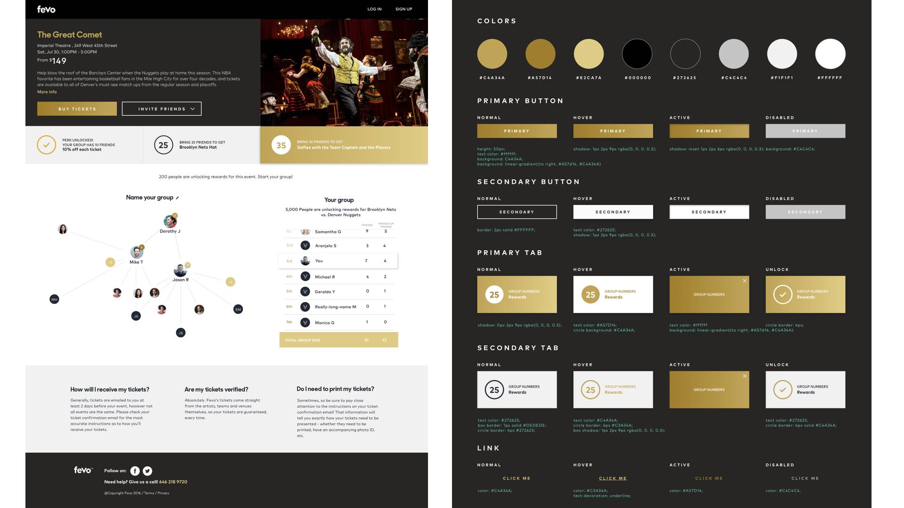Click the Facebook icon in the footer
The image size is (904, 508).
tap(134, 471)
